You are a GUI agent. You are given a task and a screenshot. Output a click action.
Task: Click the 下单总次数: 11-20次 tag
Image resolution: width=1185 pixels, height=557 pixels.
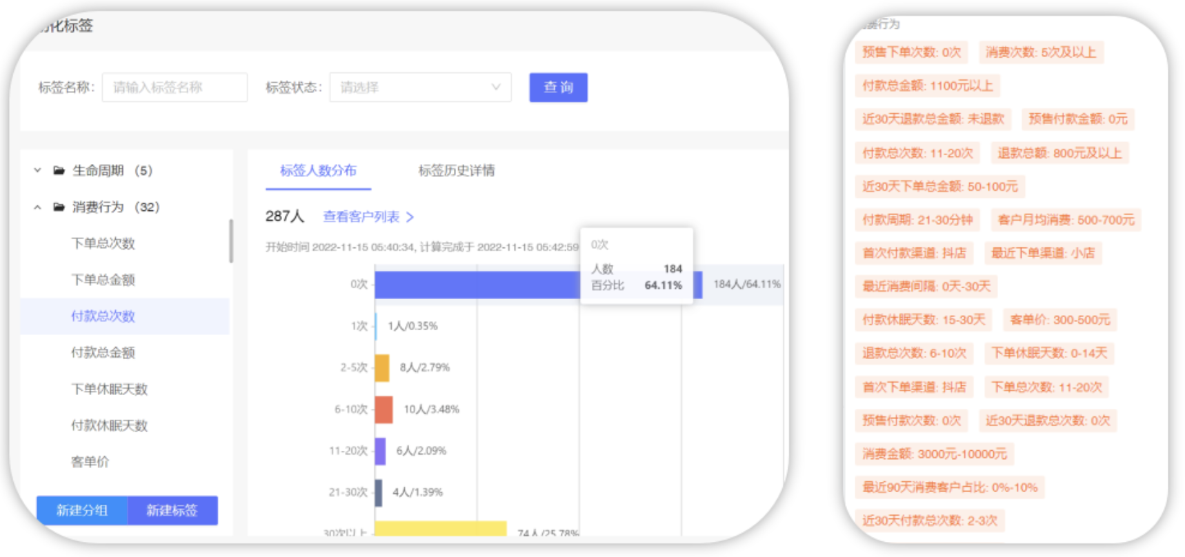tap(1046, 387)
